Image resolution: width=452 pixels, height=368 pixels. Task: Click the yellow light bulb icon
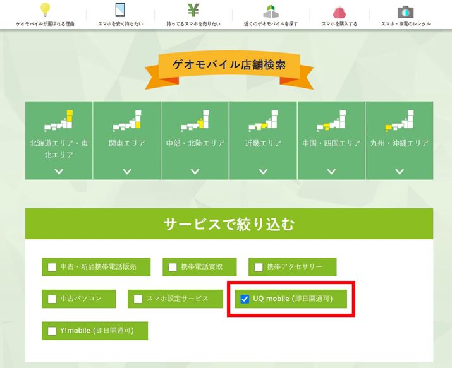pos(46,9)
